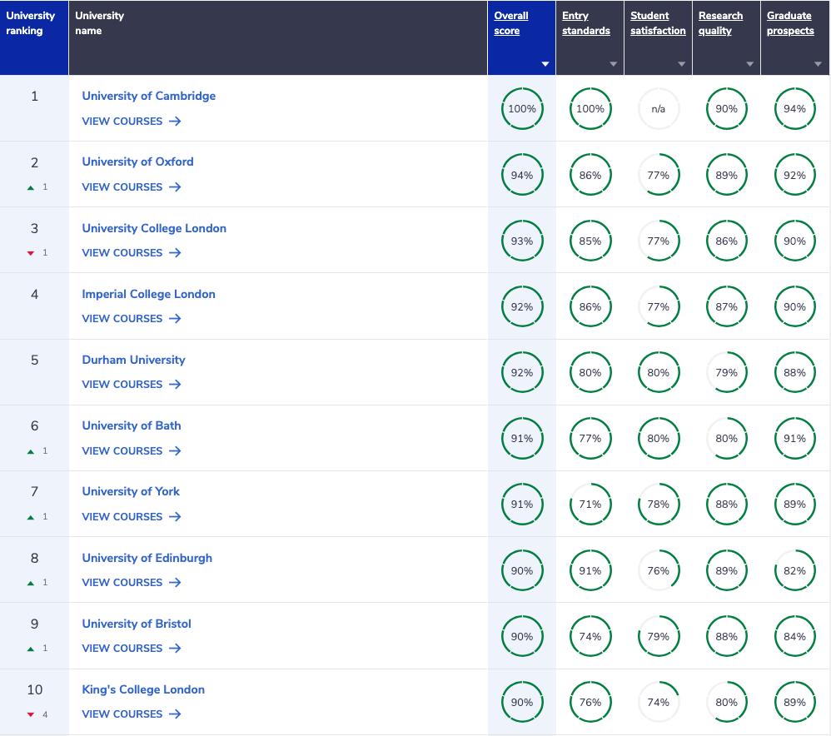Click the University name column header
The height and width of the screenshot is (736, 831).
click(278, 37)
